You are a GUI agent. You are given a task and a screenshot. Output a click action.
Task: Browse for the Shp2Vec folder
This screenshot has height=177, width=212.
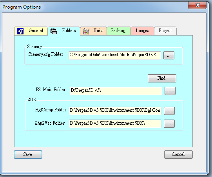(169, 123)
